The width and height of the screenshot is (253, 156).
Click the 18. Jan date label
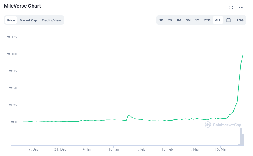[x=114, y=149]
